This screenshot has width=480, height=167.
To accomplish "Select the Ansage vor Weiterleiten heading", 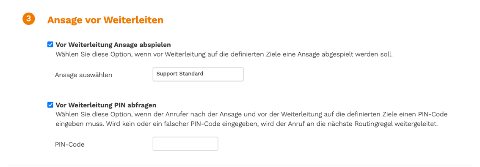I will (105, 20).
